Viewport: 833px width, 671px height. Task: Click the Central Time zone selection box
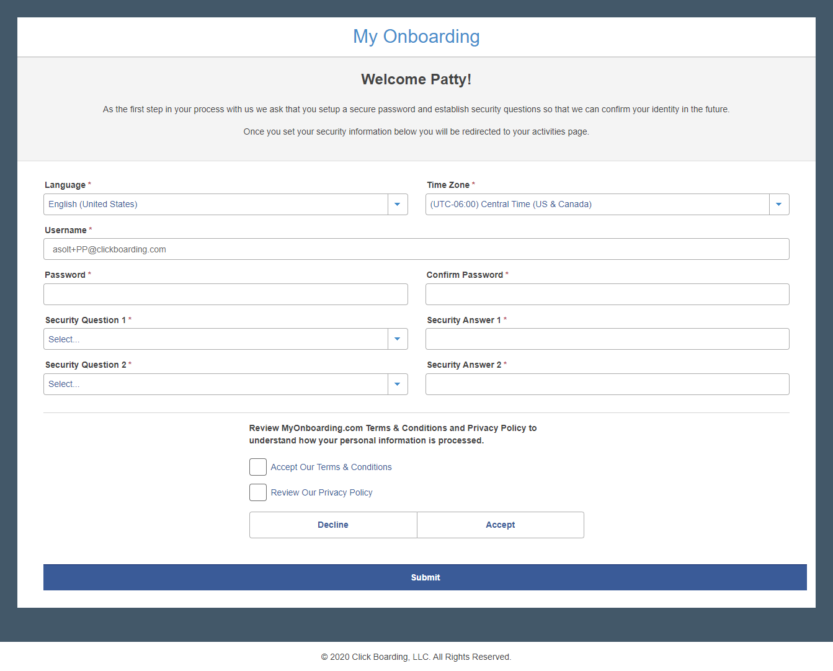(x=597, y=205)
